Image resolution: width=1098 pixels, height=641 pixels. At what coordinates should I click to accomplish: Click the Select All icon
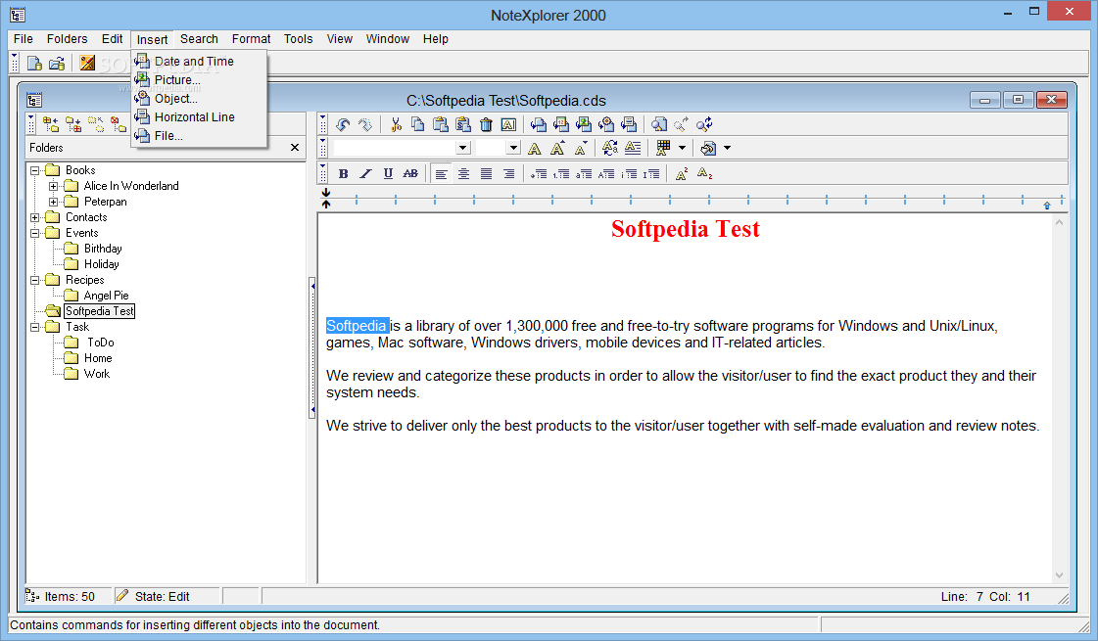click(x=508, y=124)
